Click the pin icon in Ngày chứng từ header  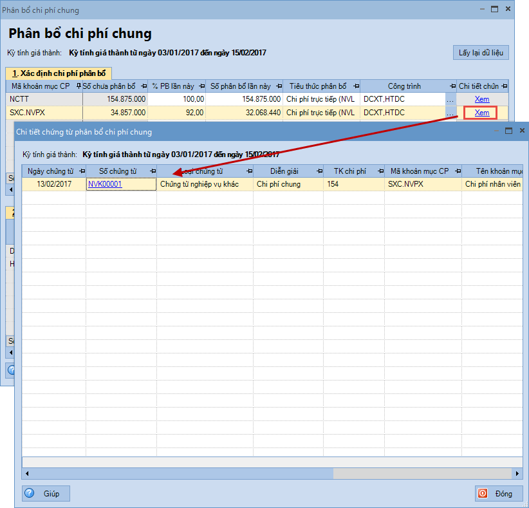tap(80, 171)
